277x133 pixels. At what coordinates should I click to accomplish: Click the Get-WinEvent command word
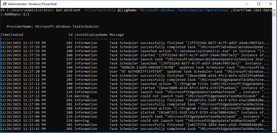(68, 10)
